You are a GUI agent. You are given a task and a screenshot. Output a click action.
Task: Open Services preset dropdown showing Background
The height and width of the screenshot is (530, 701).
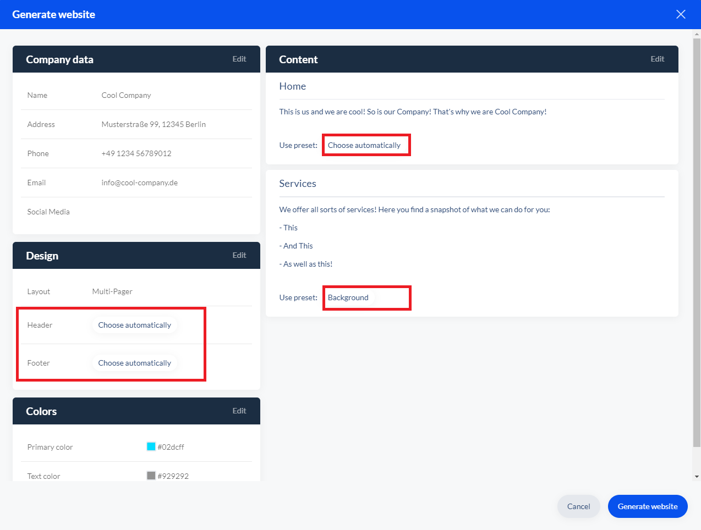pyautogui.click(x=348, y=297)
